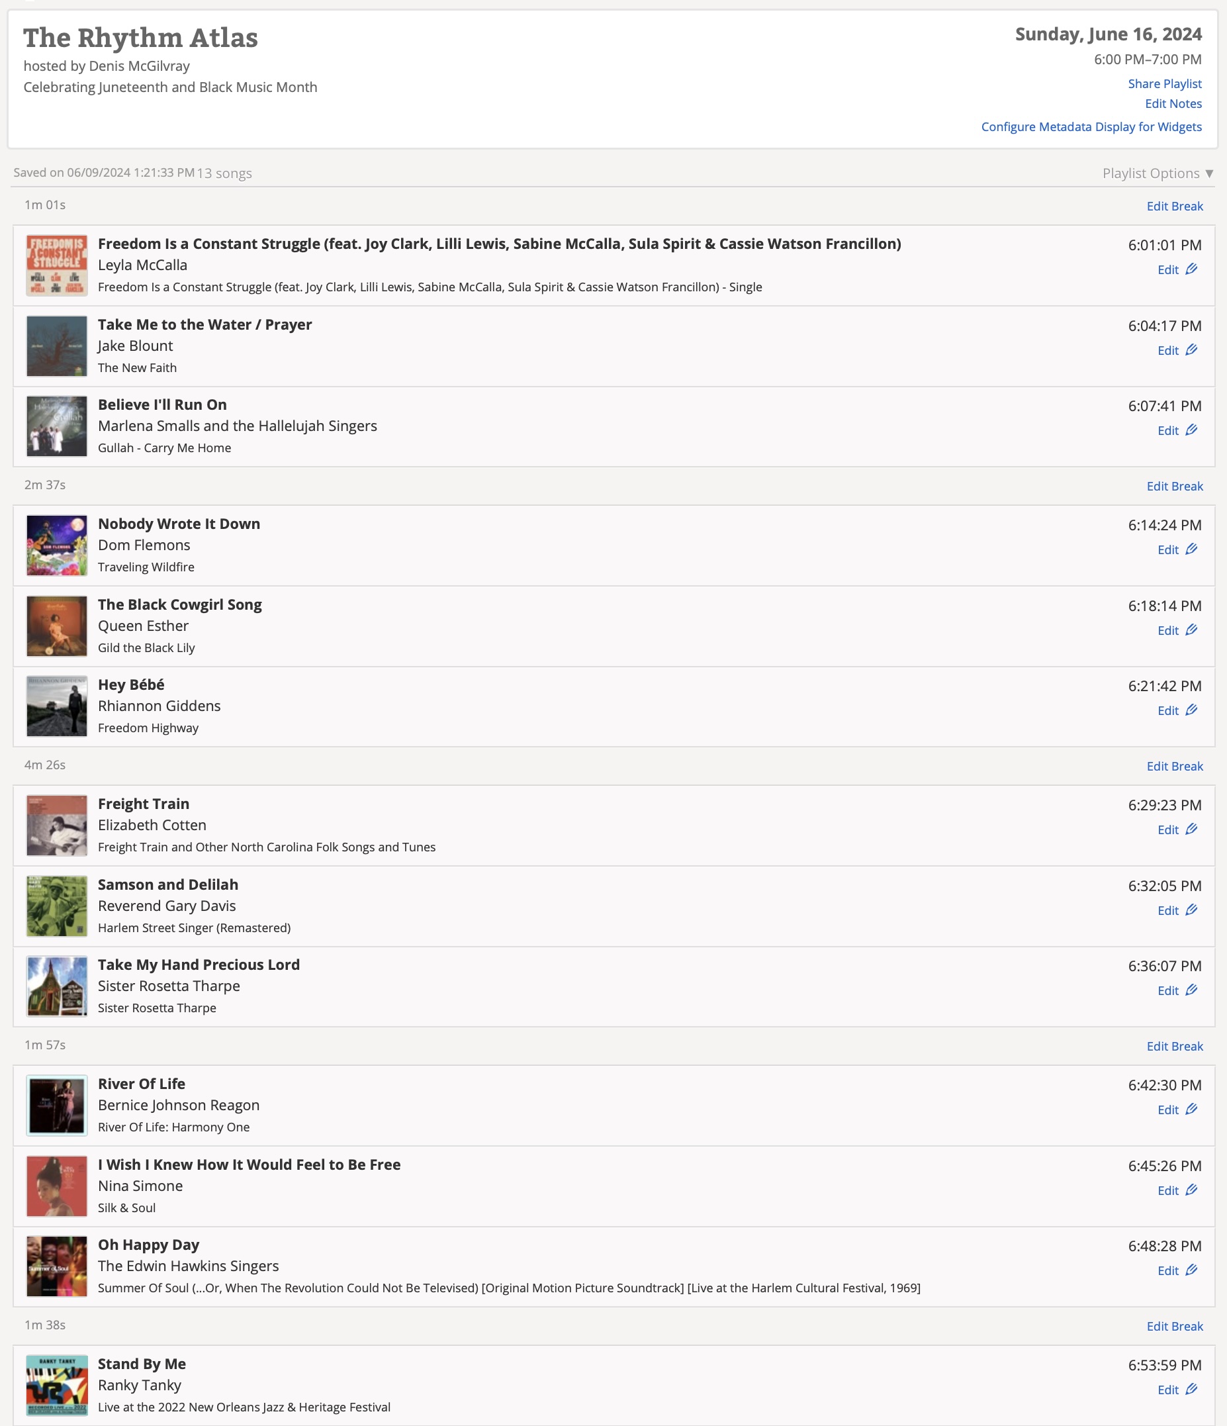Screen dimensions: 1227x1426
Task: Open Share Playlist link
Action: tap(1164, 84)
